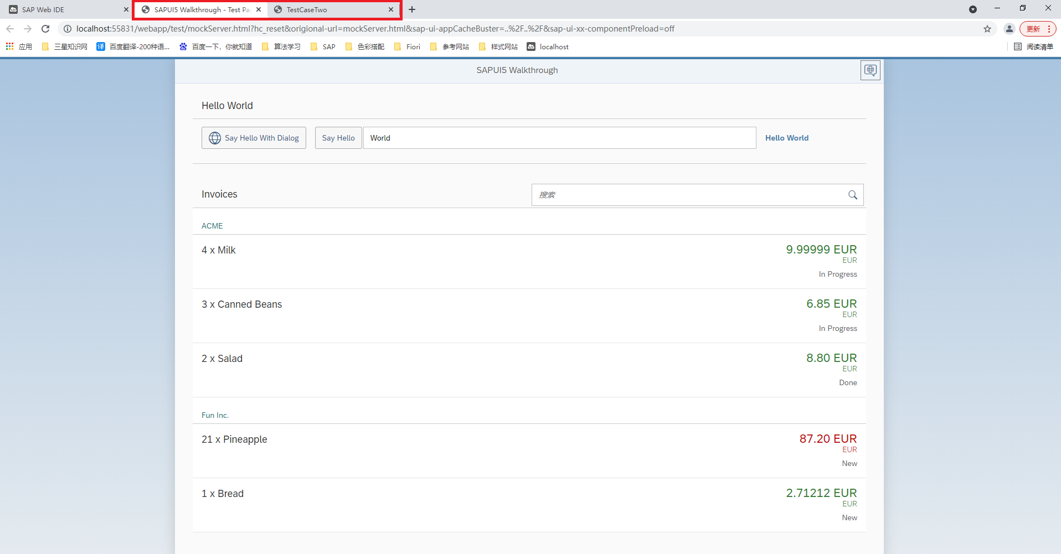Select the 1 x Bread invoice

[x=529, y=505]
